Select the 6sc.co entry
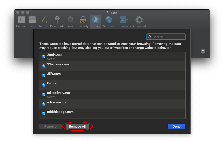The width and height of the screenshot is (224, 141). coord(112,85)
